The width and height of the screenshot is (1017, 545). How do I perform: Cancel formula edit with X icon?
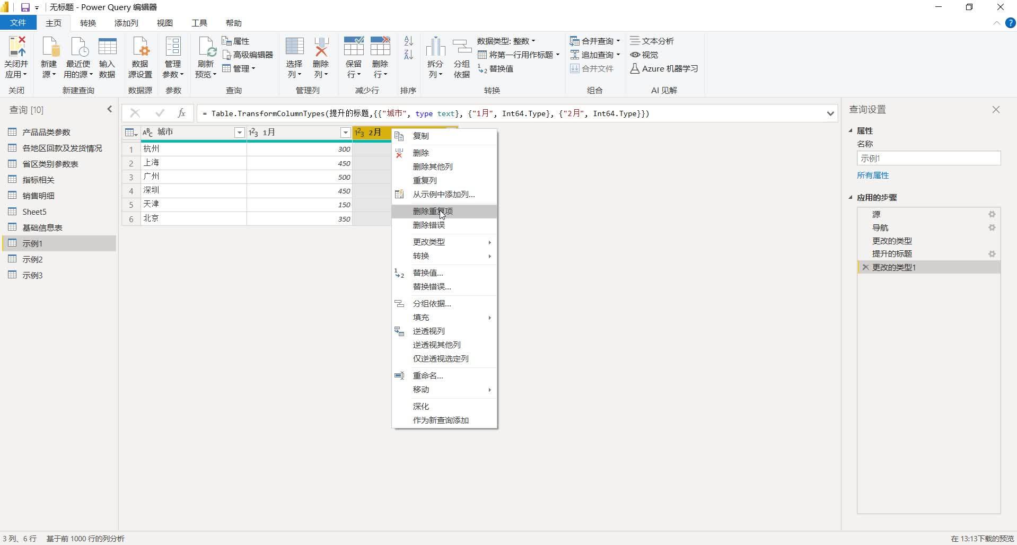tap(135, 113)
